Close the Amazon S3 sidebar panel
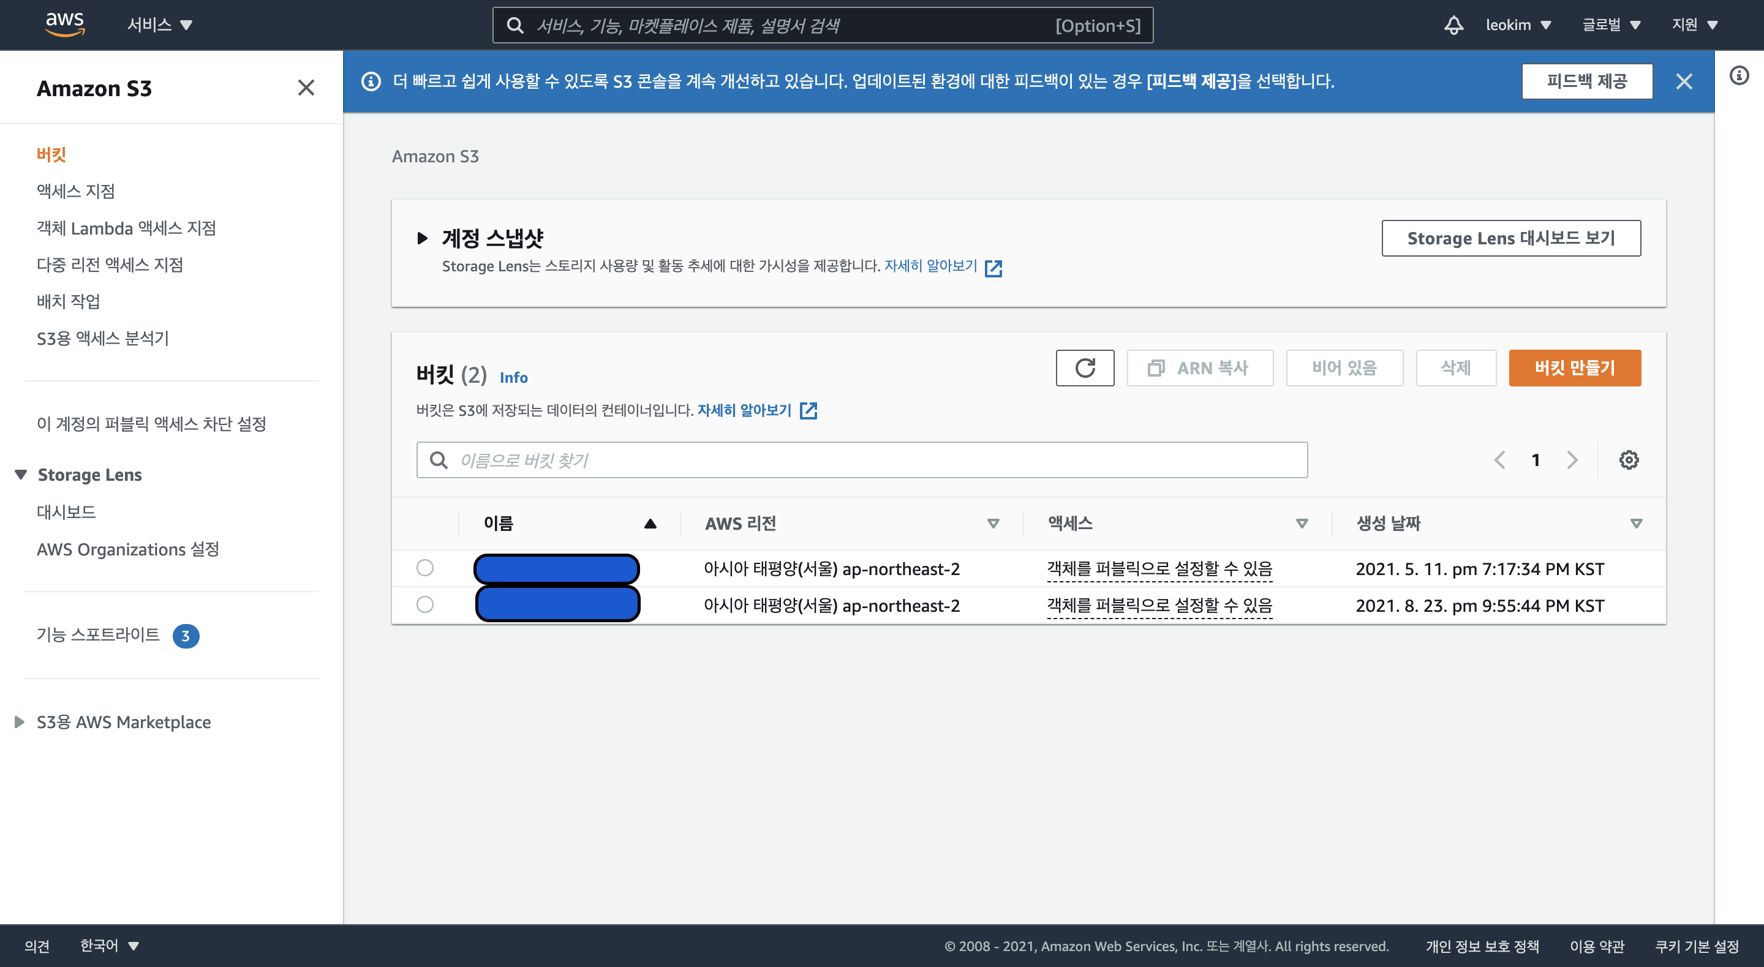Screen dimensions: 1764x967 306,88
